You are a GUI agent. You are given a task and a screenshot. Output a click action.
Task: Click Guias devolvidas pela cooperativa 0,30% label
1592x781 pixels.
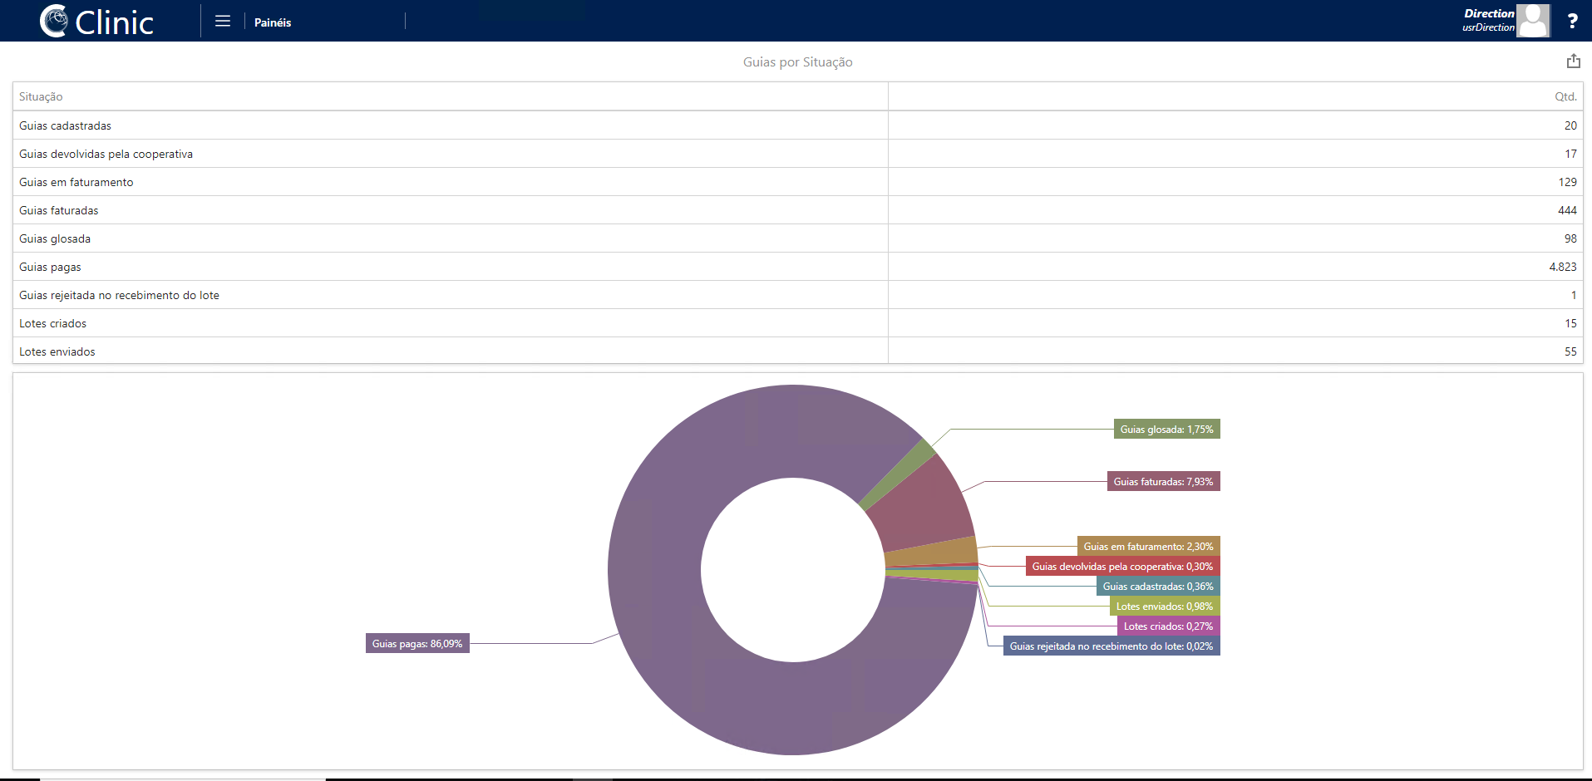(x=1122, y=566)
